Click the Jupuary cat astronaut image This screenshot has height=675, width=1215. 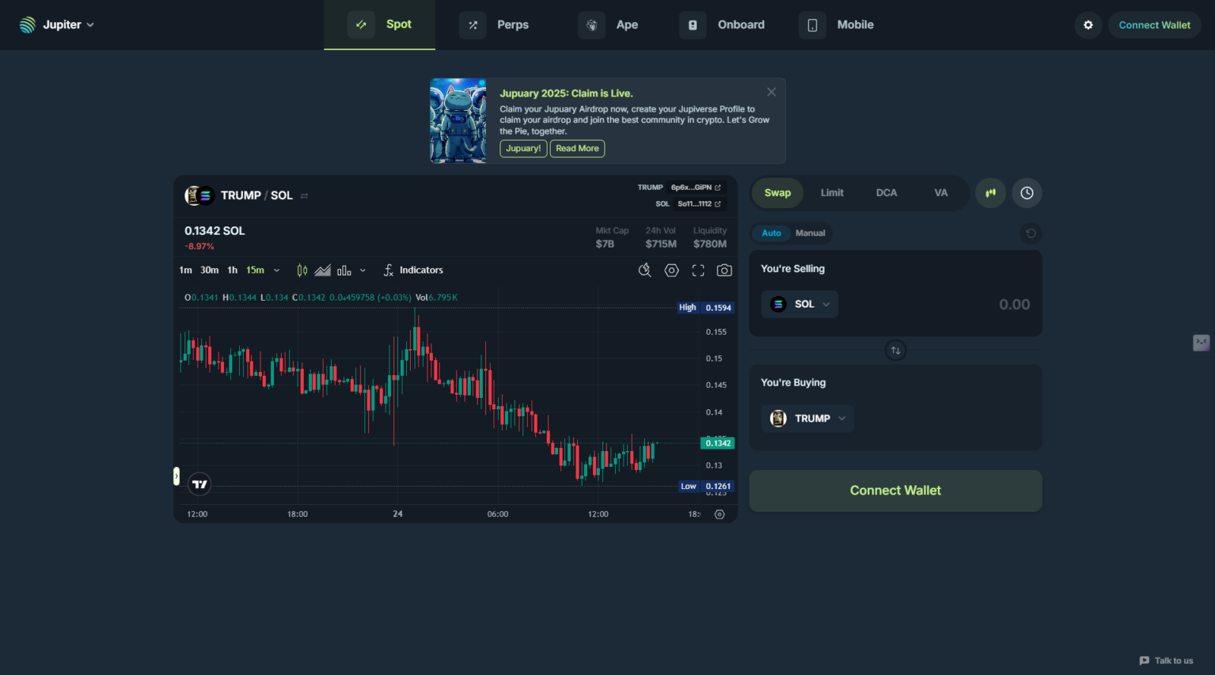tap(458, 121)
